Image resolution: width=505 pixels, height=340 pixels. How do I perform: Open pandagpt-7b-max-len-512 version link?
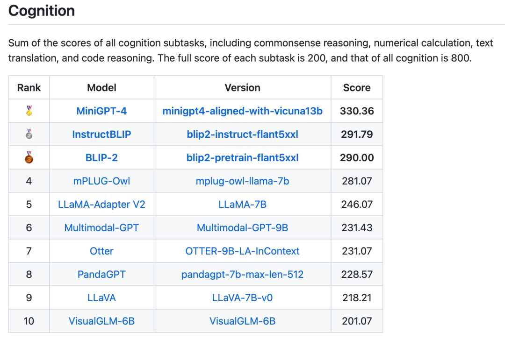[242, 274]
